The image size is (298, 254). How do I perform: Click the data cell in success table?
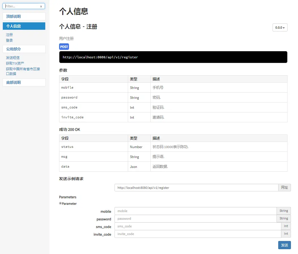94,167
